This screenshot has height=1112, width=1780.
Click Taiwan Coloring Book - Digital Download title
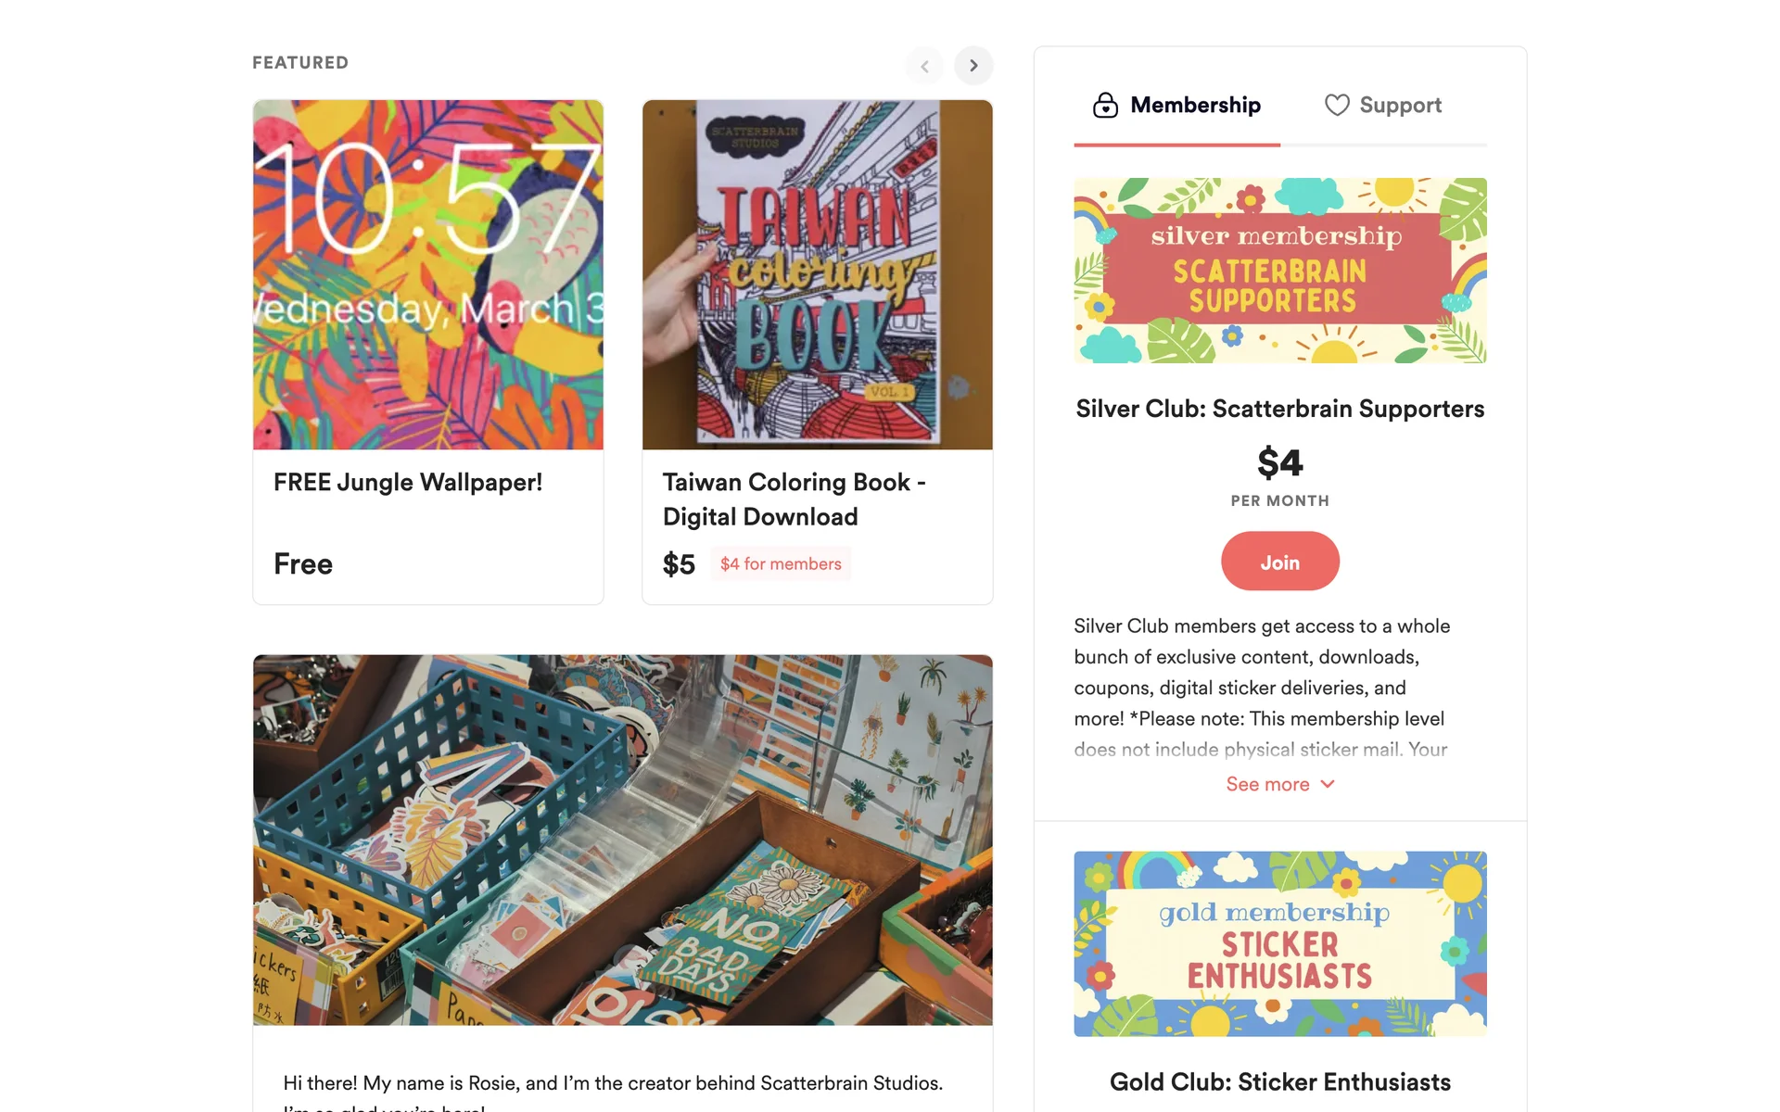pyautogui.click(x=794, y=499)
